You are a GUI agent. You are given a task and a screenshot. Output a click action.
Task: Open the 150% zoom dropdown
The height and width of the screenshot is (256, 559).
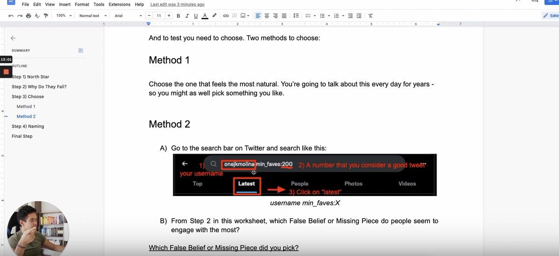[x=64, y=16]
